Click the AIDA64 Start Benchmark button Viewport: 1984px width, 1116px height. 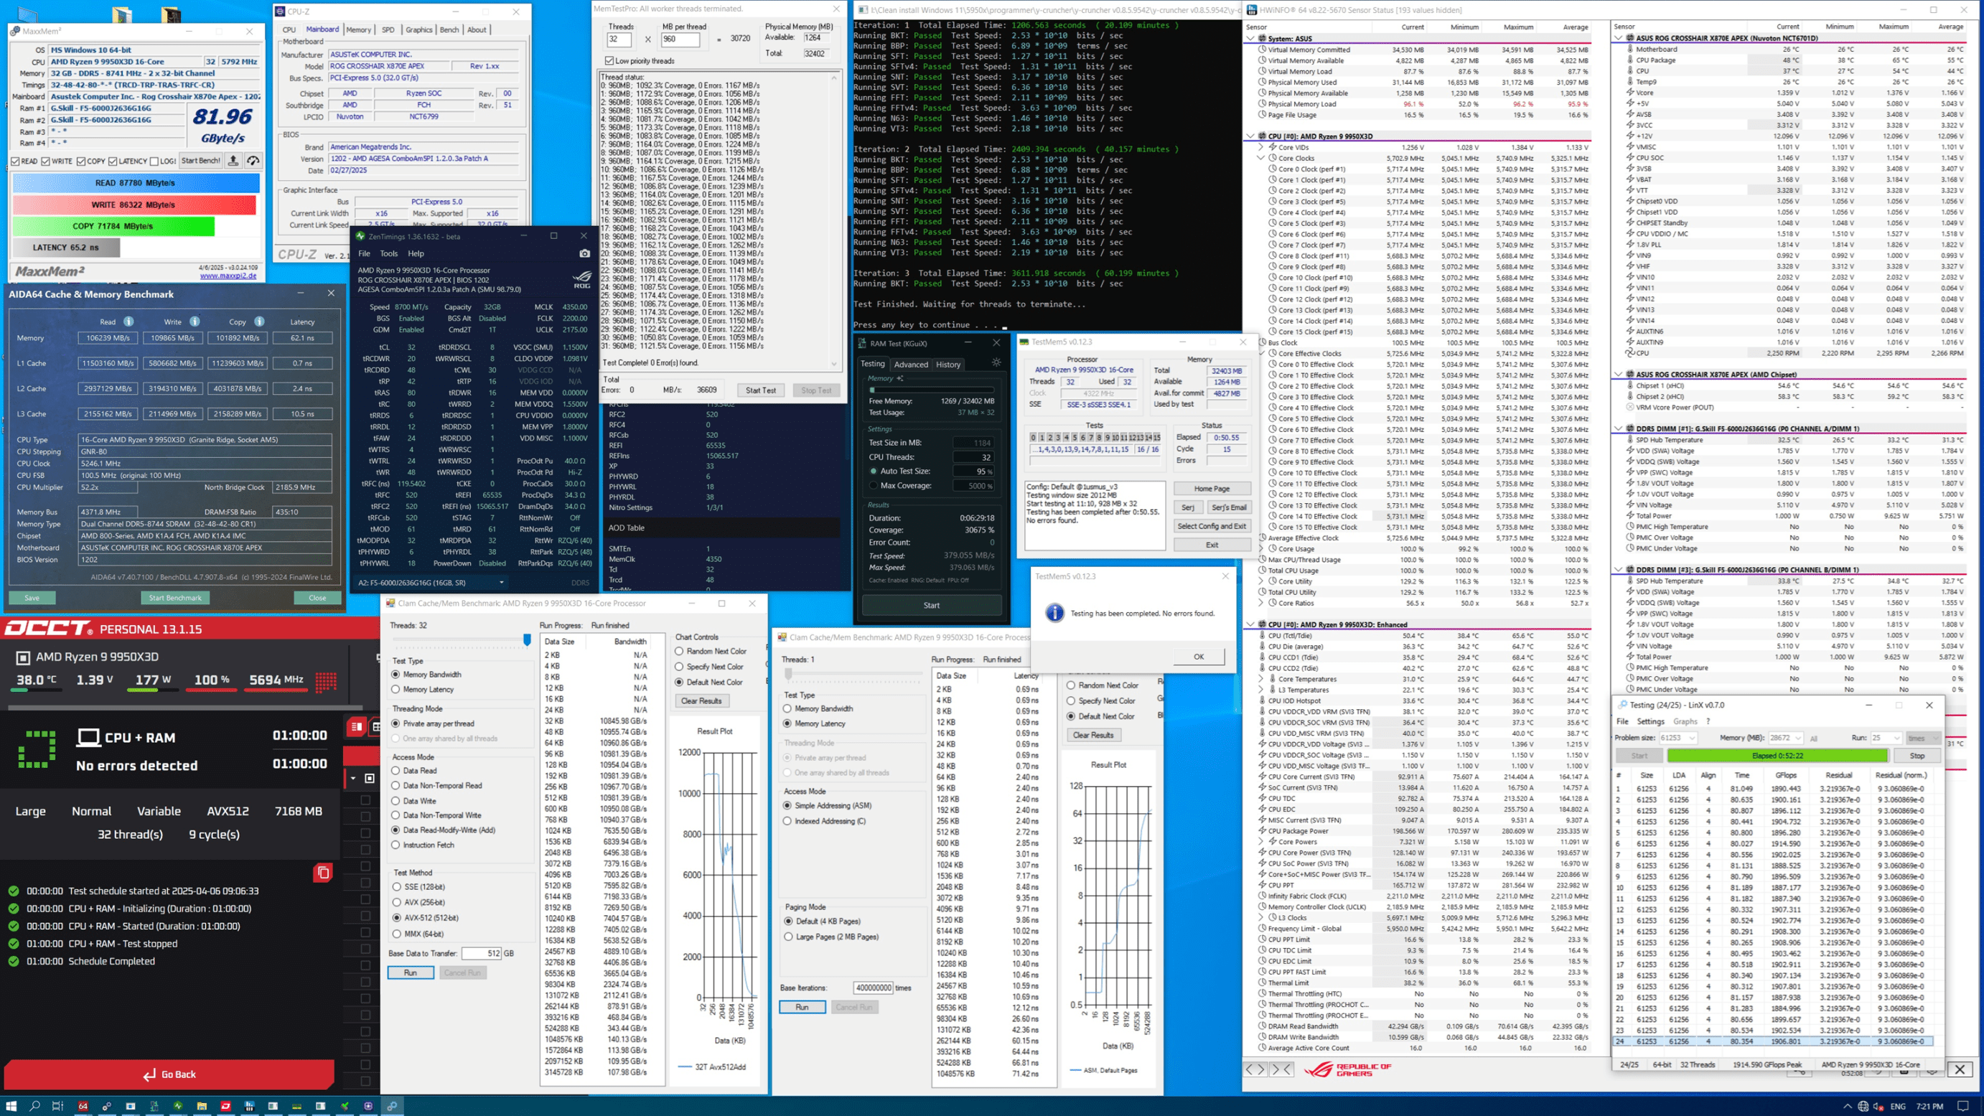coord(175,598)
